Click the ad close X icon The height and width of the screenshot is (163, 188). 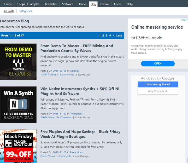(186, 20)
